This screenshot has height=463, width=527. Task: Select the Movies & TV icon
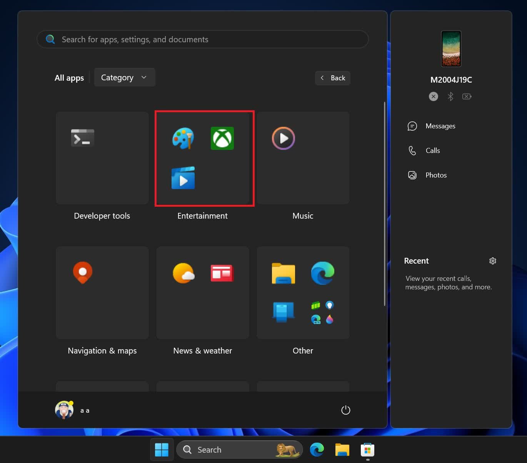tap(183, 178)
